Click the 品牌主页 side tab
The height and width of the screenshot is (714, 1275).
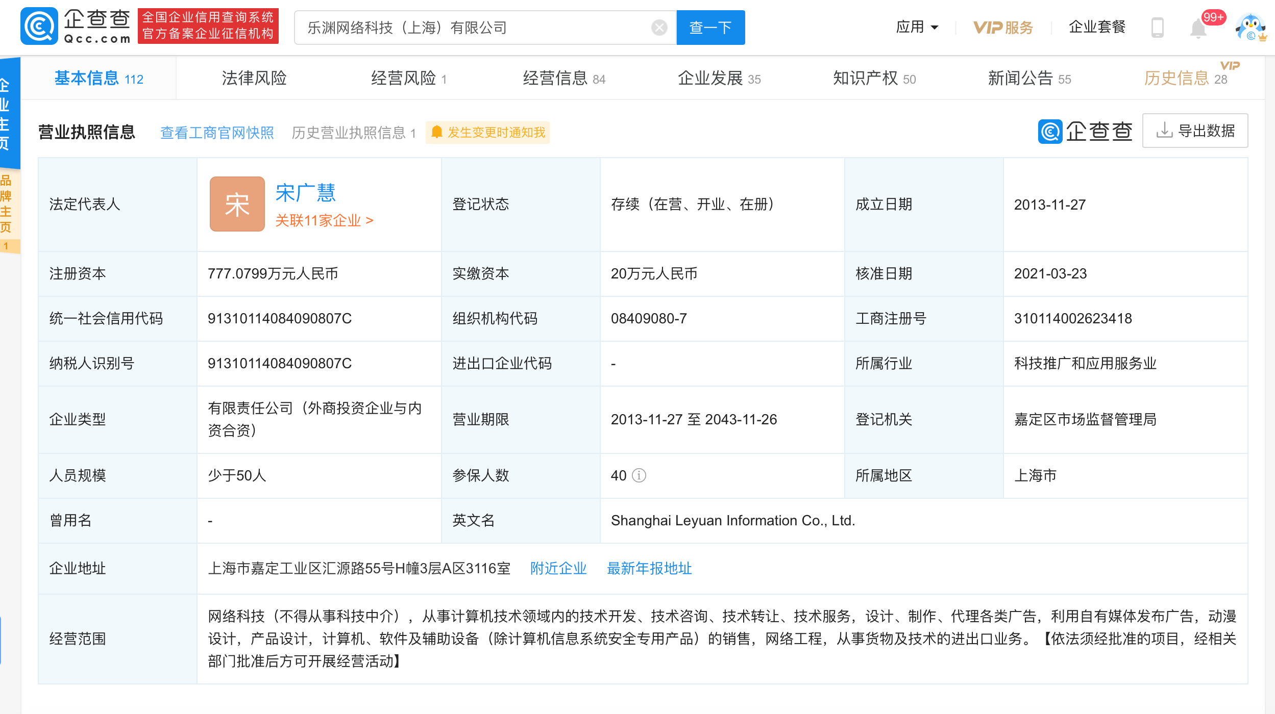pos(10,212)
